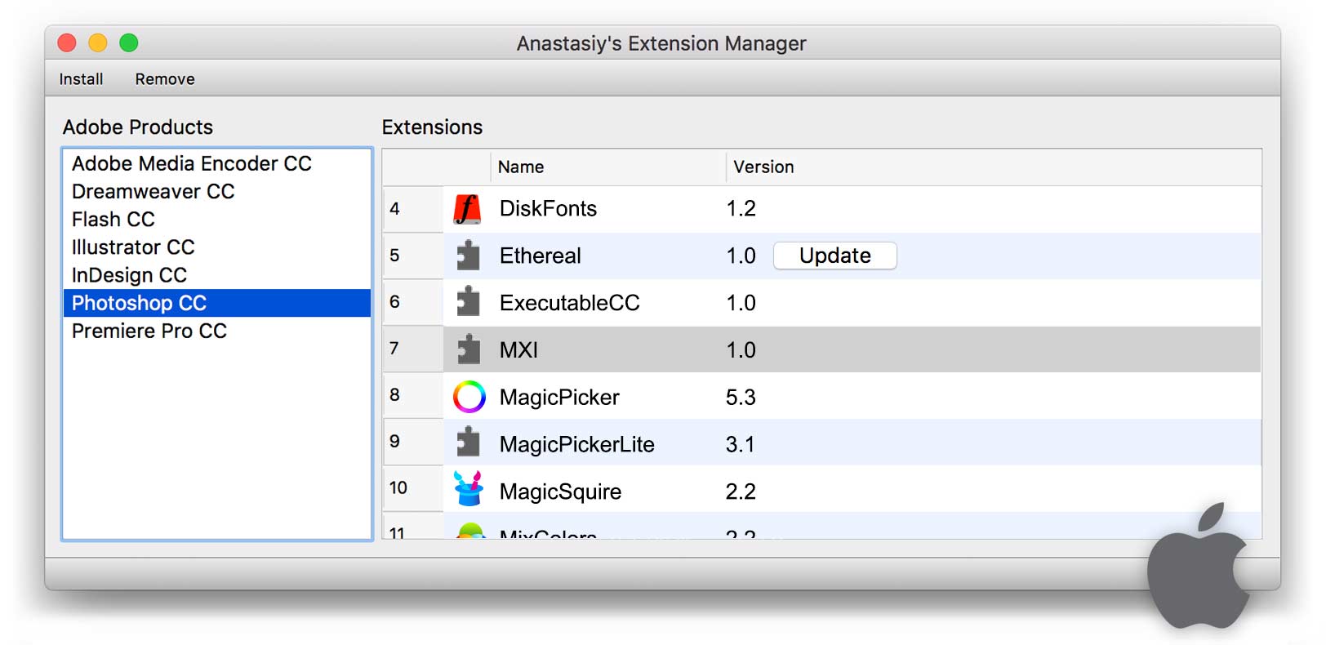This screenshot has height=645, width=1326.
Task: Select the MagicSquire extension name
Action: pyautogui.click(x=560, y=492)
